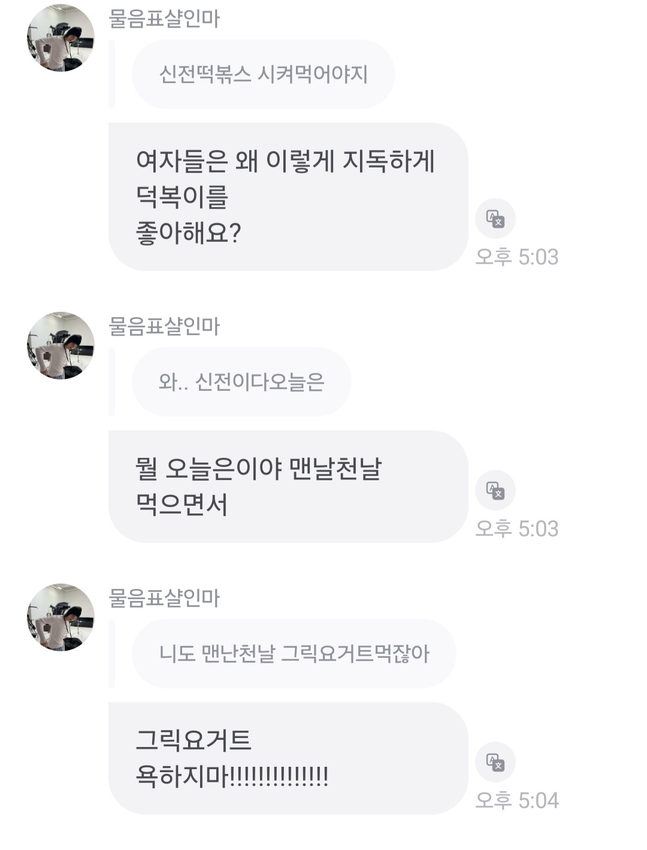
Task: Open profile photo beside 와.. 신전이다오늘은 quote
Action: click(x=61, y=345)
